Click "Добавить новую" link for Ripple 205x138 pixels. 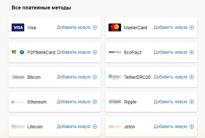pyautogui.click(x=170, y=102)
